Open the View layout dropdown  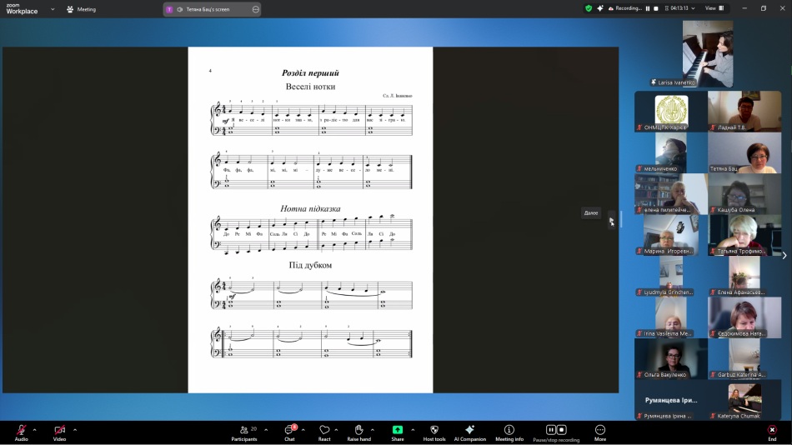(x=714, y=8)
